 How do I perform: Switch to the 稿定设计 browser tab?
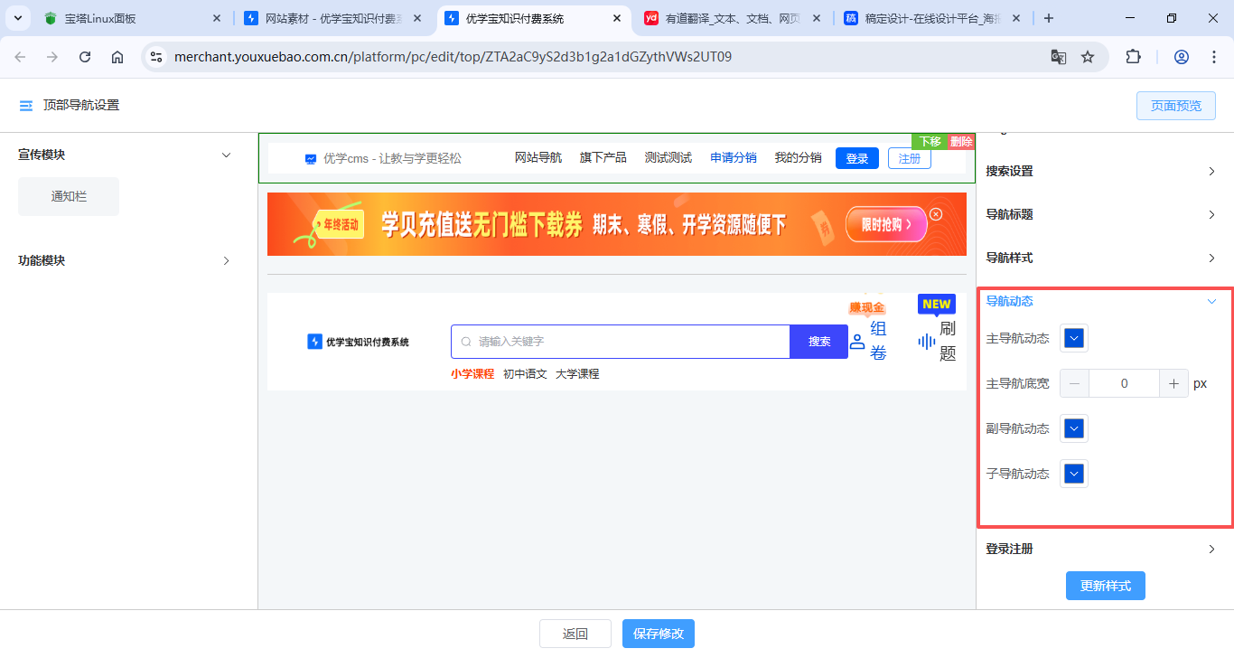930,18
